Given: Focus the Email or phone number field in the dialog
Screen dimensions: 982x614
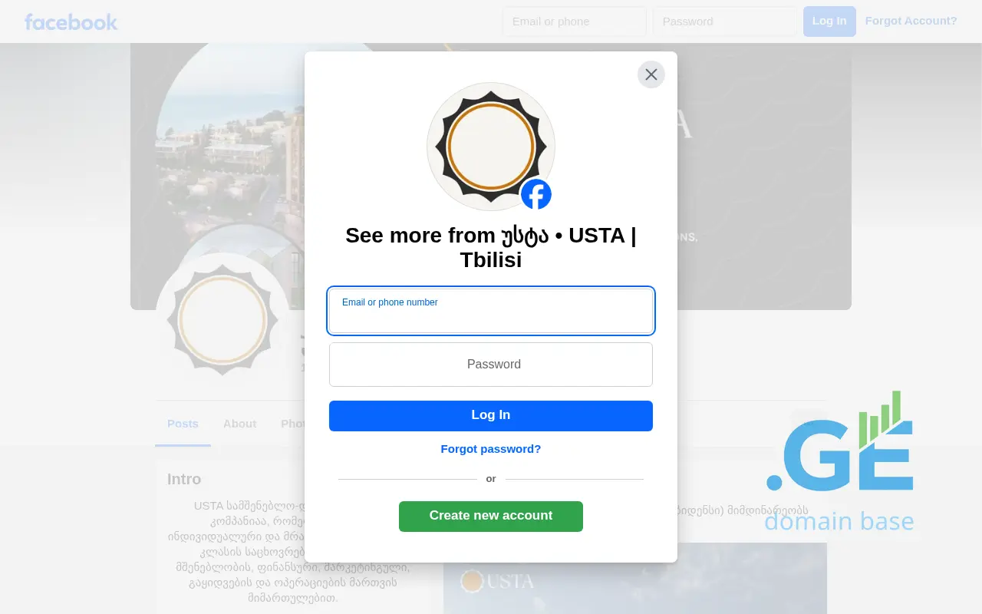Looking at the screenshot, I should coord(491,311).
